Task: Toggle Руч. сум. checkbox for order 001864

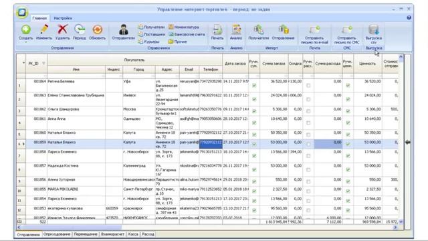Action: click(254, 86)
